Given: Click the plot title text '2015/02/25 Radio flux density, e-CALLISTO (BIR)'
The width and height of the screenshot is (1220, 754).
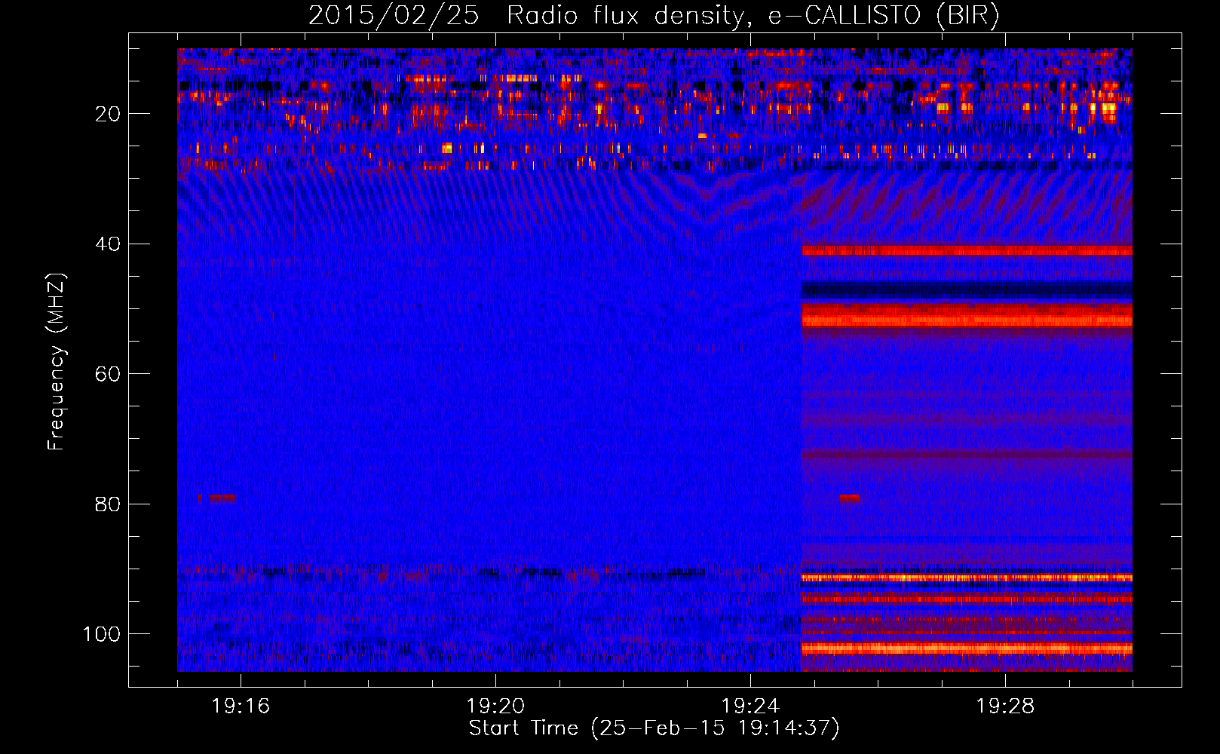Looking at the screenshot, I should click(654, 15).
